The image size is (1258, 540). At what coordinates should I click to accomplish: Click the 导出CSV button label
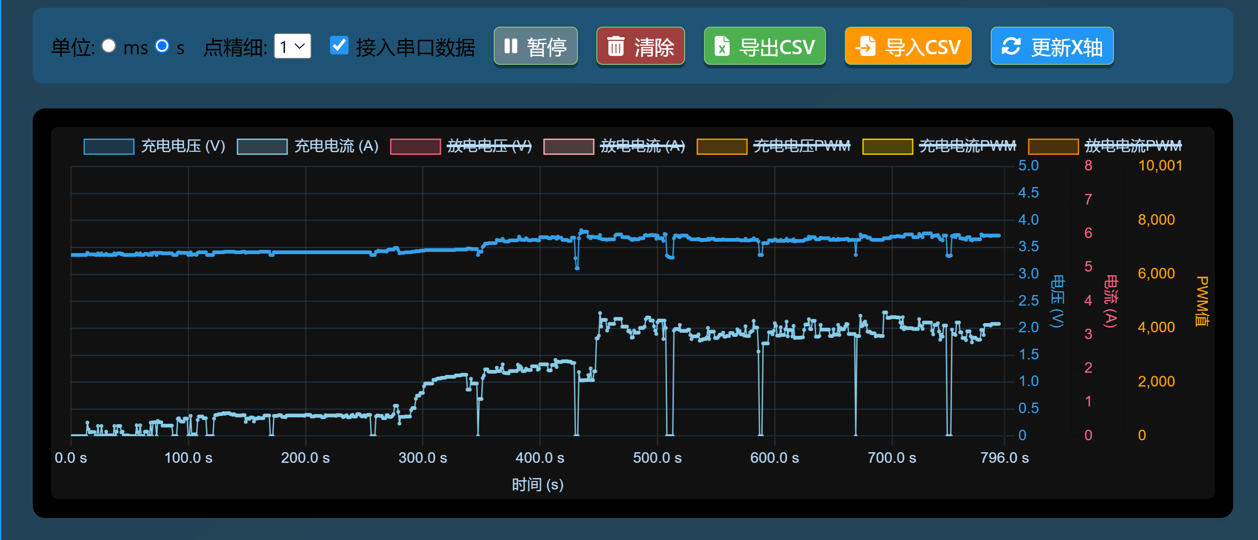click(777, 47)
